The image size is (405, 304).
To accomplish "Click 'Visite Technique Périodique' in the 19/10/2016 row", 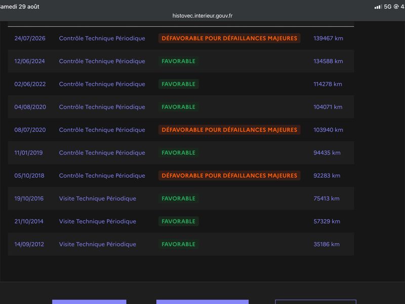I will tap(97, 199).
